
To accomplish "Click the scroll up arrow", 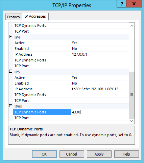I will point(131,26).
